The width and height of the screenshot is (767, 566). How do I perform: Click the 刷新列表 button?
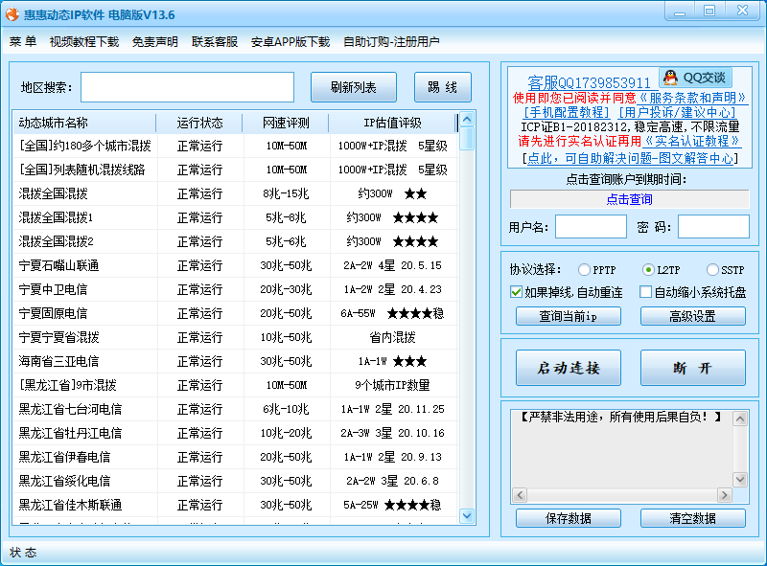[354, 87]
